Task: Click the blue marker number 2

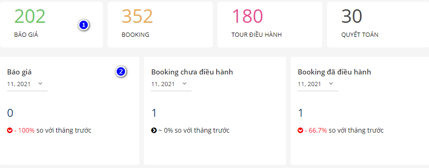Action: [121, 72]
